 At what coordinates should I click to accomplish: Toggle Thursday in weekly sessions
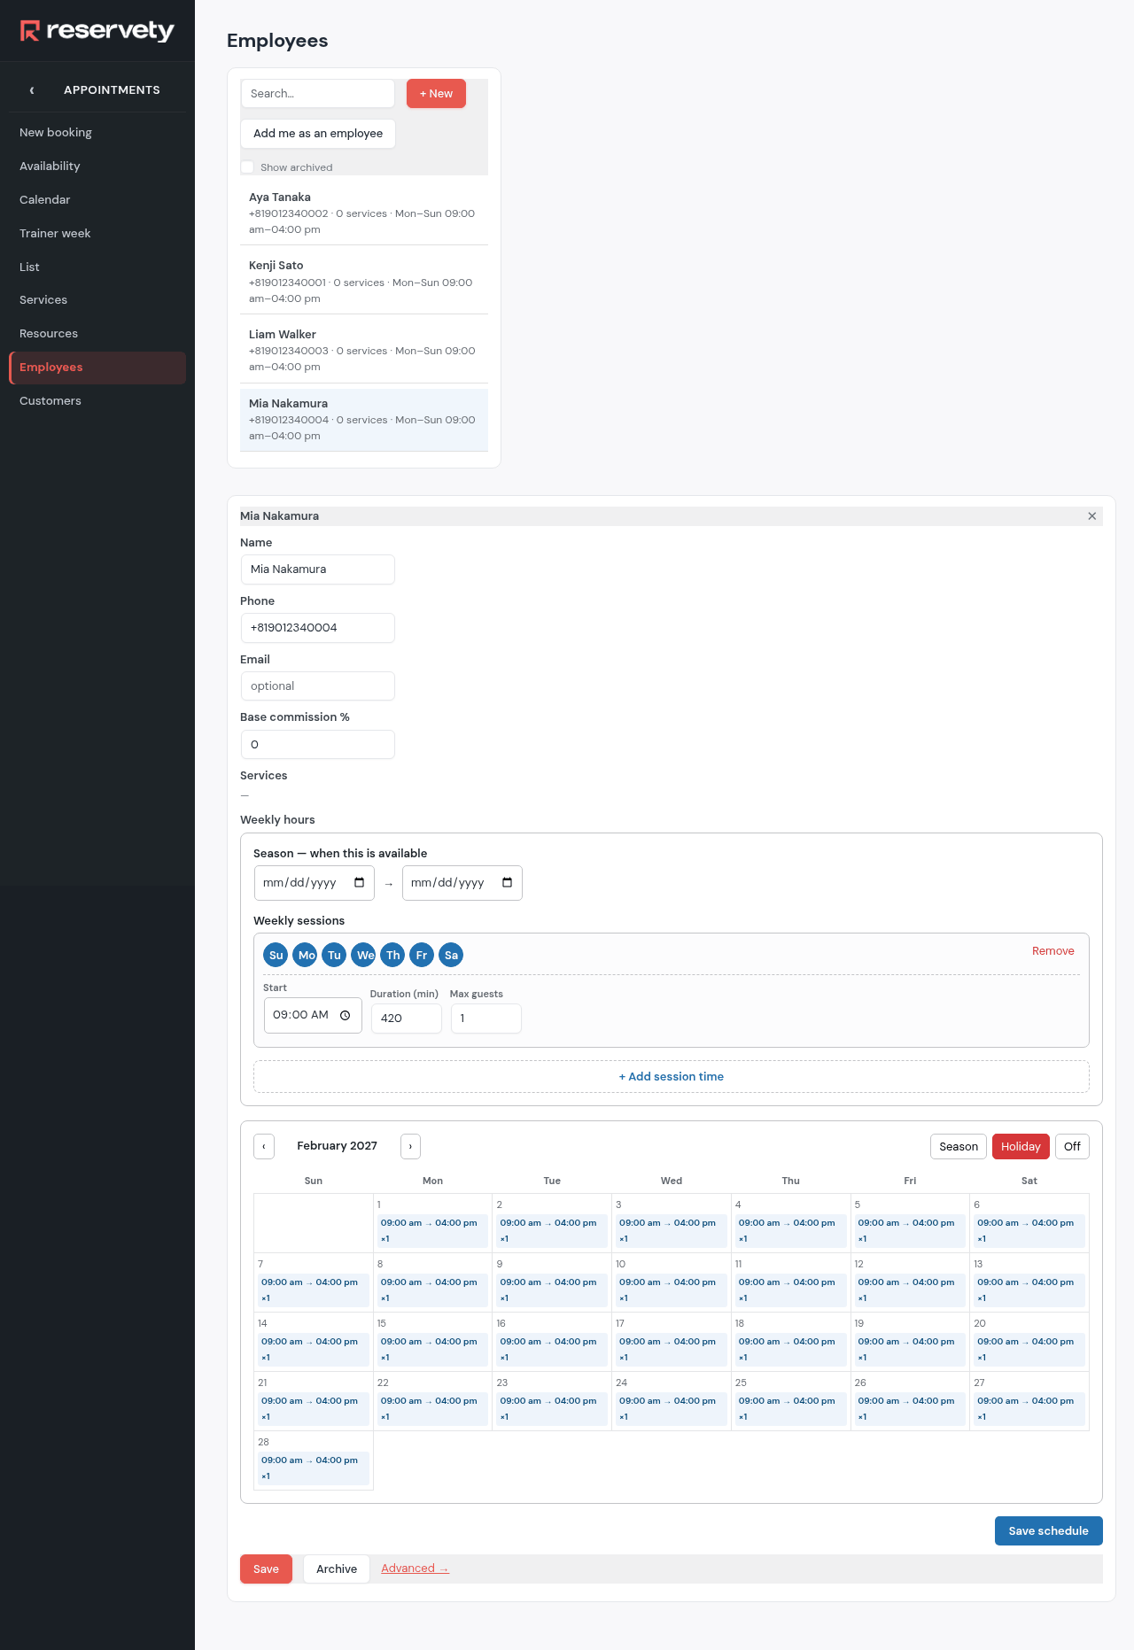[x=392, y=955]
